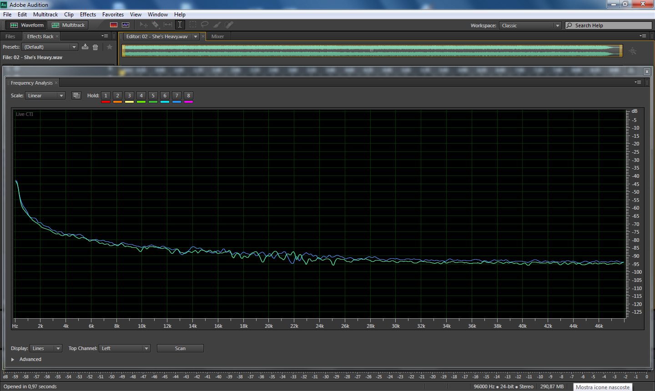655x391 pixels.
Task: Click the zoom out navigator icon
Action: tap(633, 51)
